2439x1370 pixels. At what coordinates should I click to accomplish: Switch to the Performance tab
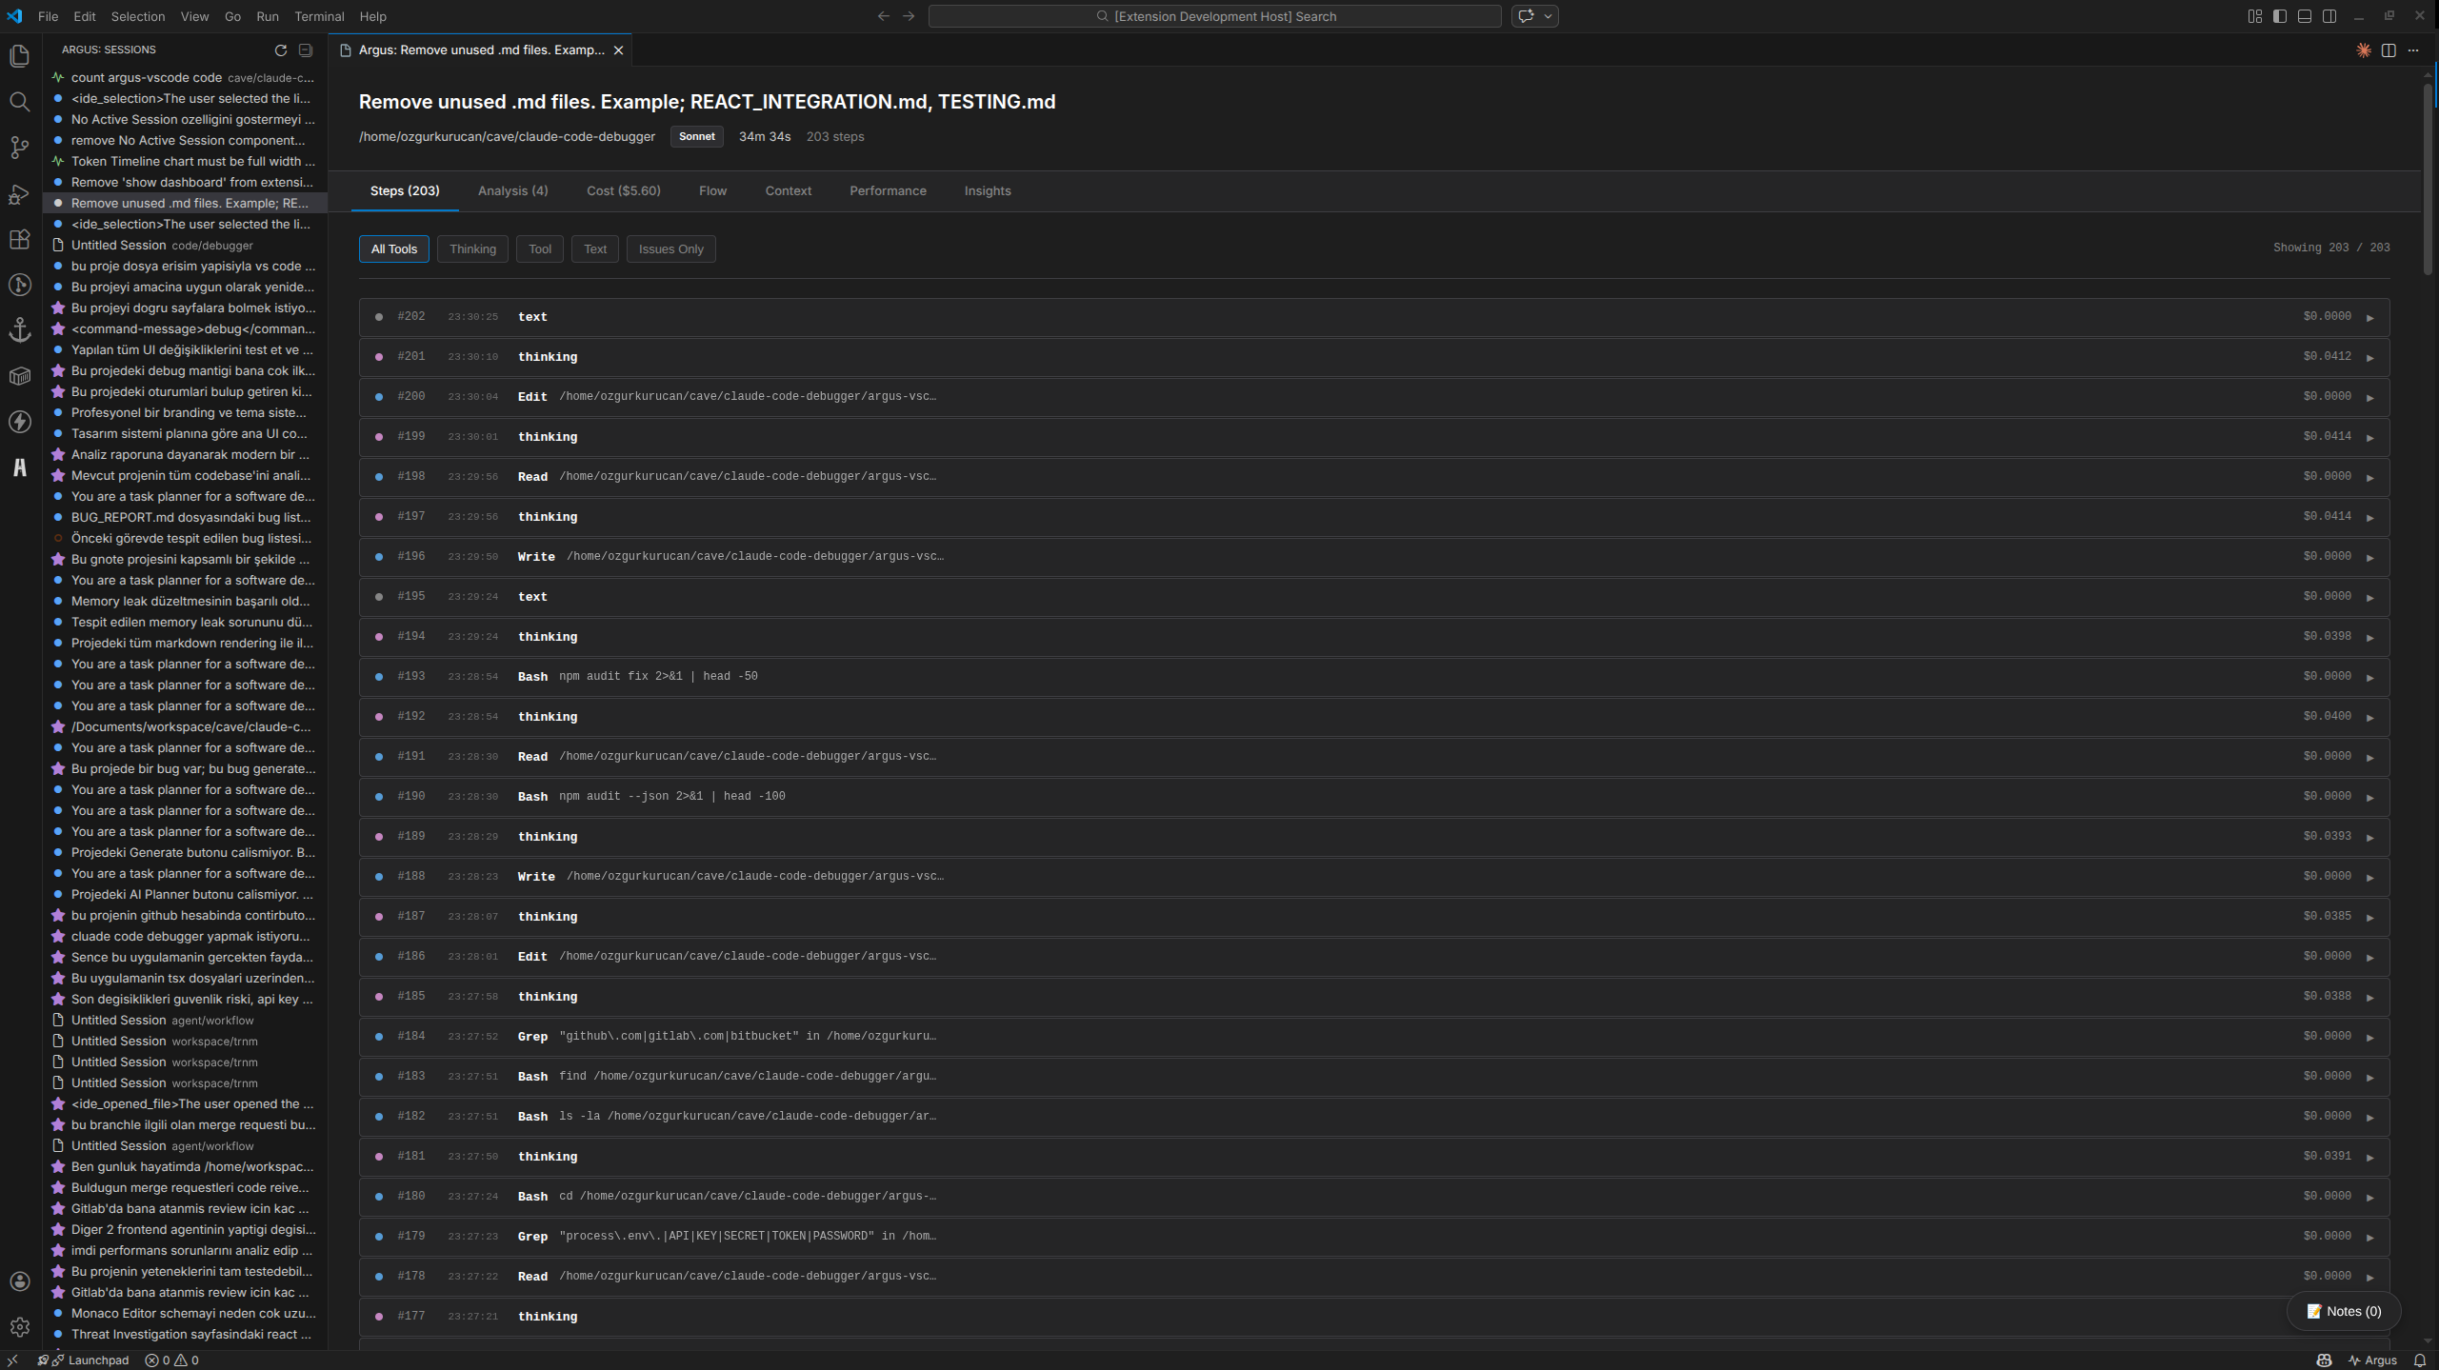(887, 190)
